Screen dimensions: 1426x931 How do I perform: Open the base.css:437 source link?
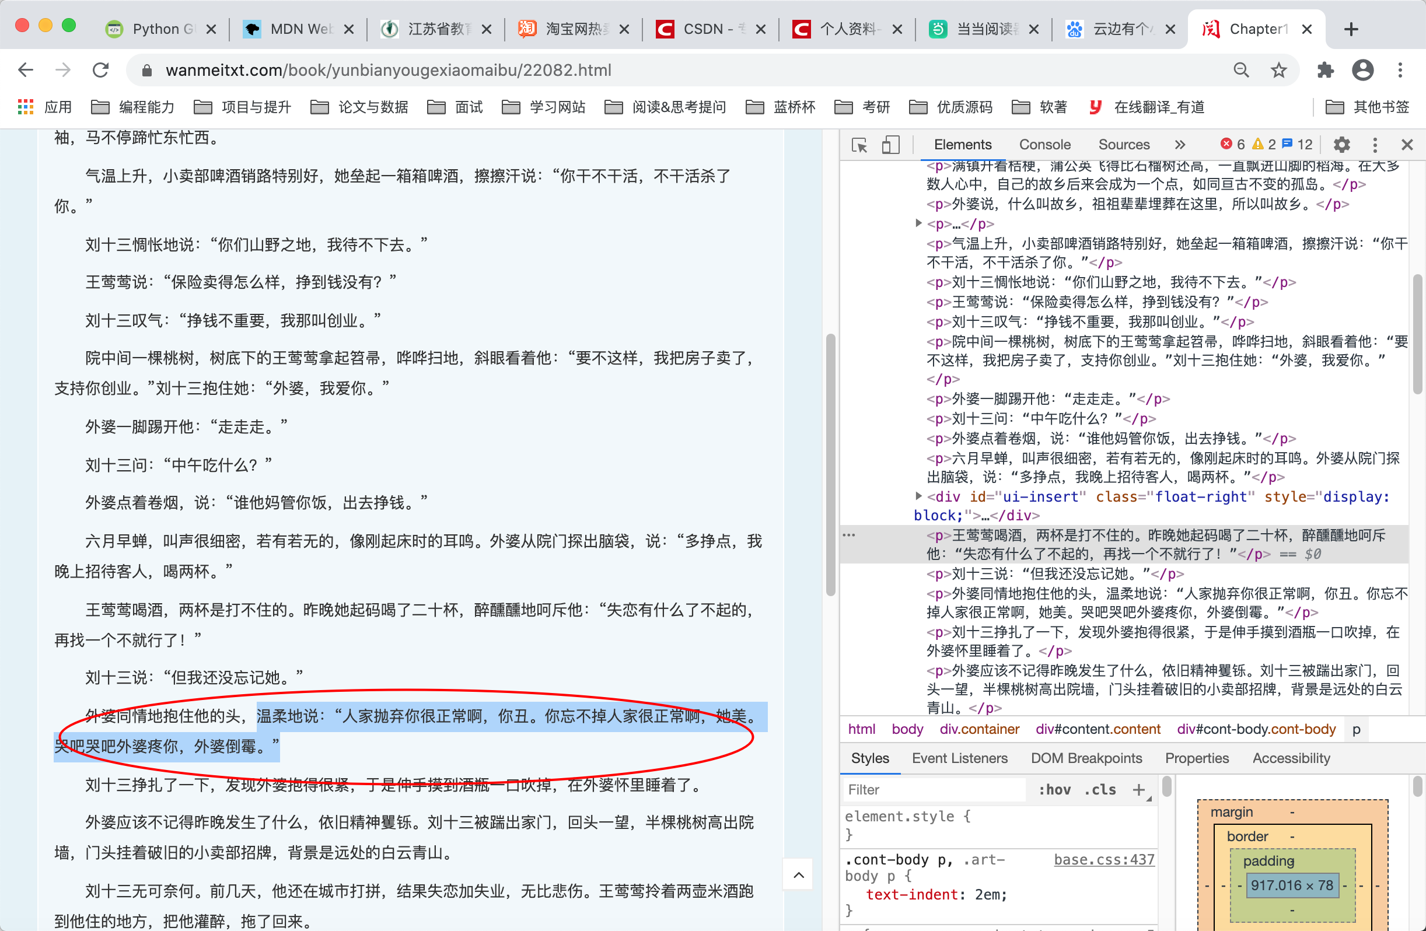tap(1104, 859)
